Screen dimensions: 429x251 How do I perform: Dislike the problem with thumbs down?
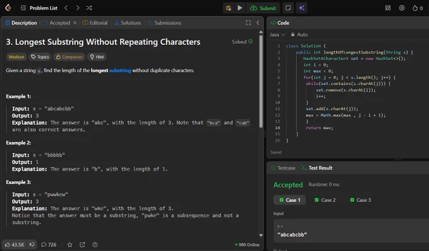(32, 245)
